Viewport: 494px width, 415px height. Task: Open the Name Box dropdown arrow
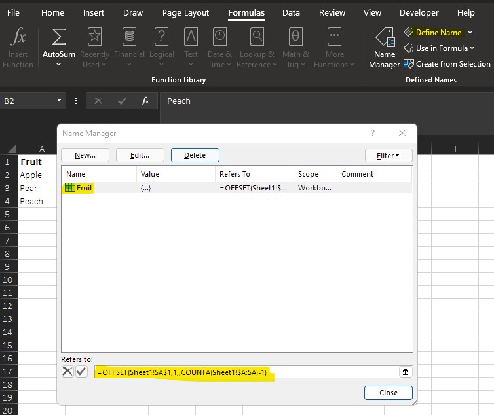click(x=59, y=100)
